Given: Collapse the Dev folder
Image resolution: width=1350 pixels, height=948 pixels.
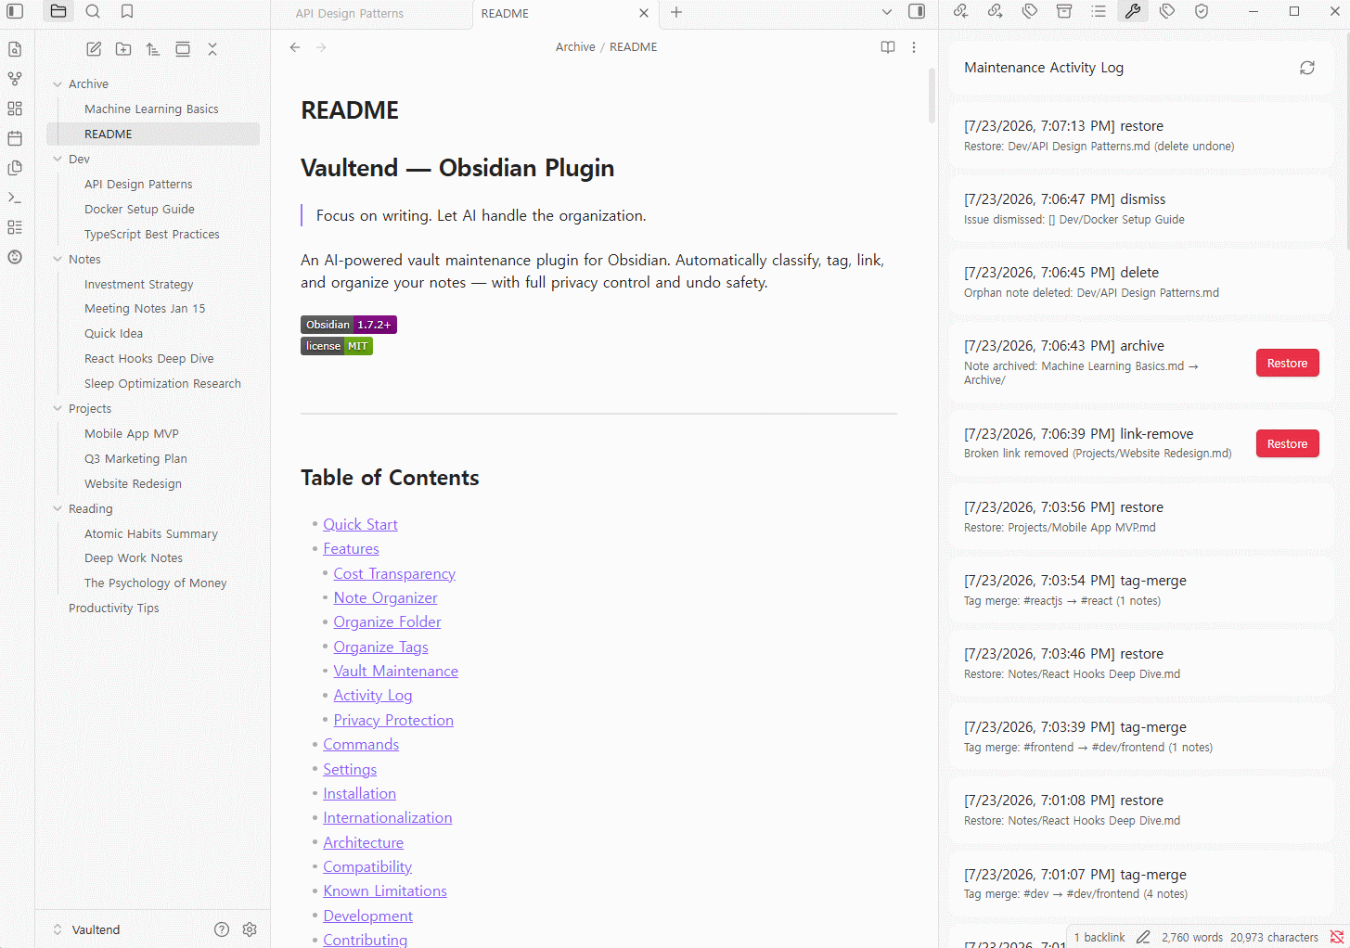Looking at the screenshot, I should click(58, 160).
